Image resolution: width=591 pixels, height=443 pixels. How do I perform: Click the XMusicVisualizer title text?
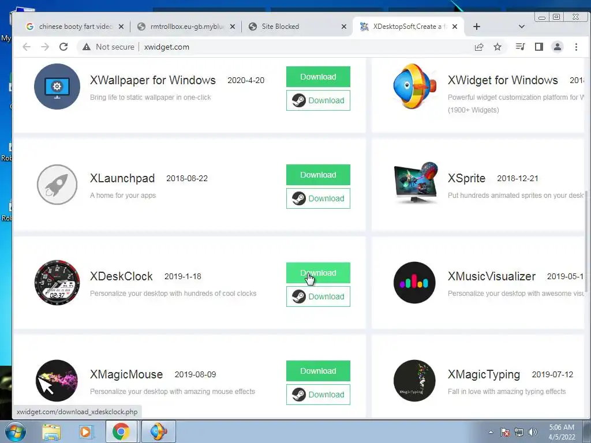(x=492, y=276)
